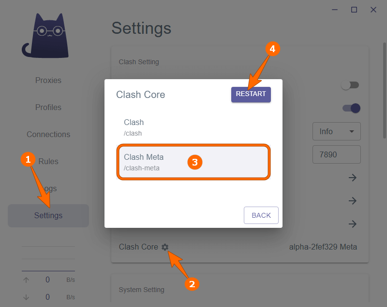Image resolution: width=387 pixels, height=307 pixels.
Task: Toggle the first switch in Clash Setting
Action: pos(350,85)
